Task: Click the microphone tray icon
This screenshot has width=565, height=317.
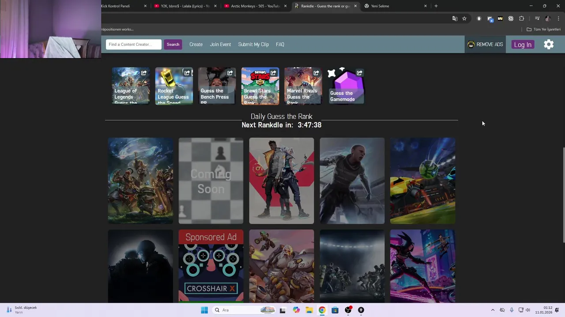Action: click(x=512, y=310)
